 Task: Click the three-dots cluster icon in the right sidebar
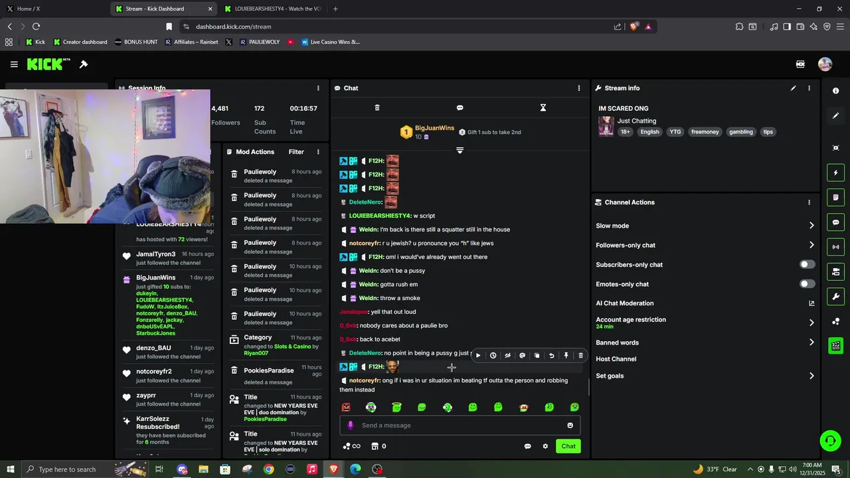(x=835, y=321)
